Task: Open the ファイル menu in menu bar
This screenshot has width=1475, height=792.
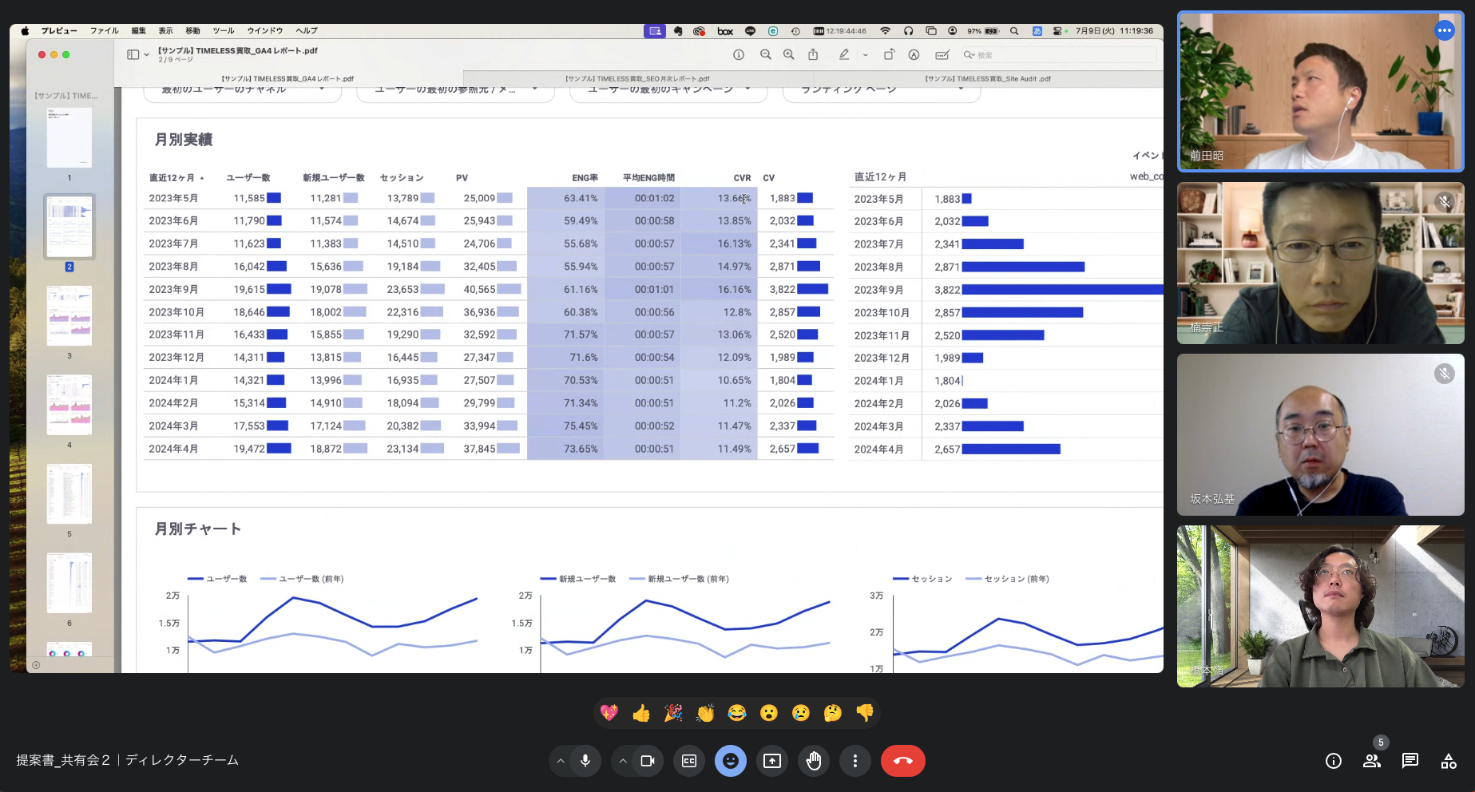Action: coord(105,30)
